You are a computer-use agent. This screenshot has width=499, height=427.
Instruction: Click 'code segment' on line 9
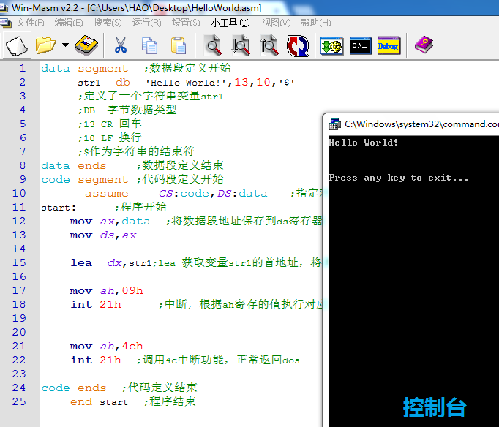(85, 180)
